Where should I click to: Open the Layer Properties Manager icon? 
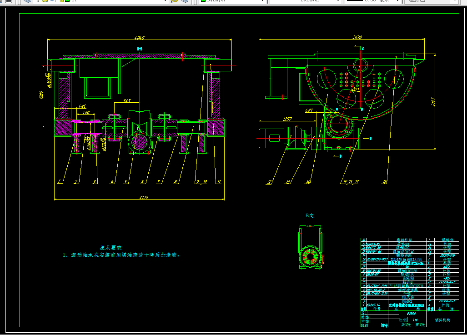(x=27, y=1)
